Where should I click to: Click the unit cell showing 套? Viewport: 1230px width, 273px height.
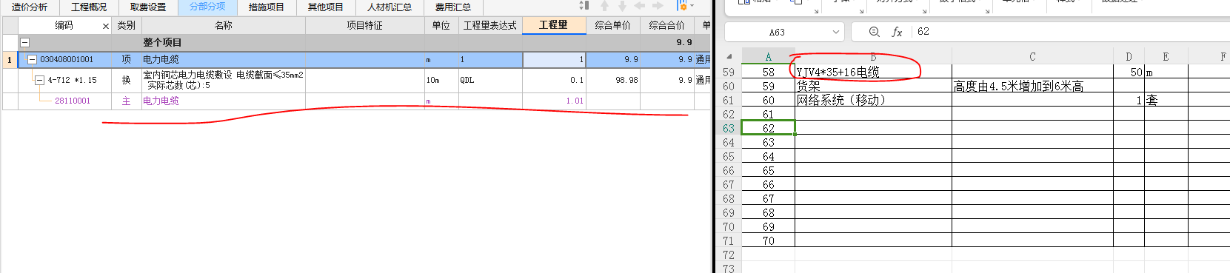[x=1166, y=101]
